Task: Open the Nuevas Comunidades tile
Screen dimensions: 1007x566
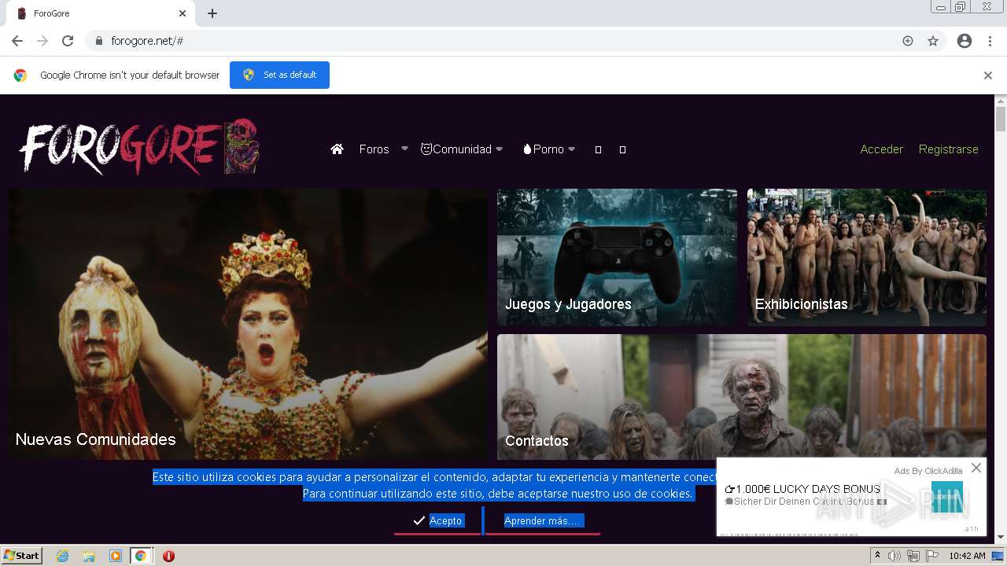Action: (248, 324)
